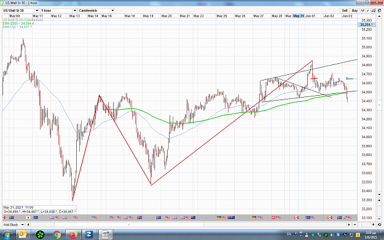Click the 34,500 price axis label
This screenshot has width=384, height=240.
(x=367, y=92)
